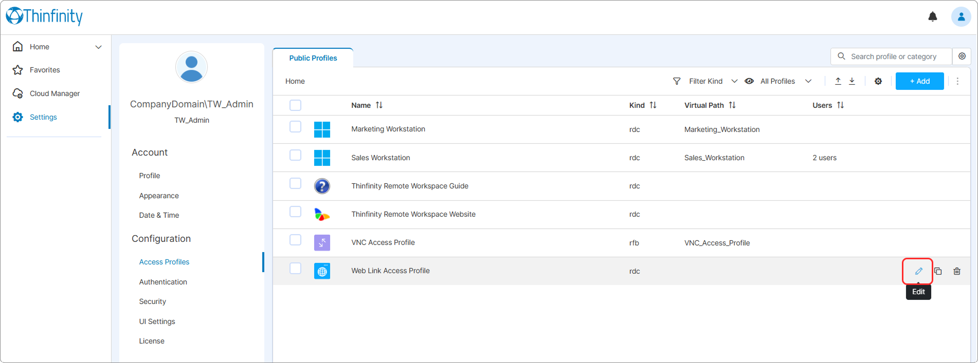978x363 pixels.
Task: Click the Sales Workstation name
Action: 381,158
